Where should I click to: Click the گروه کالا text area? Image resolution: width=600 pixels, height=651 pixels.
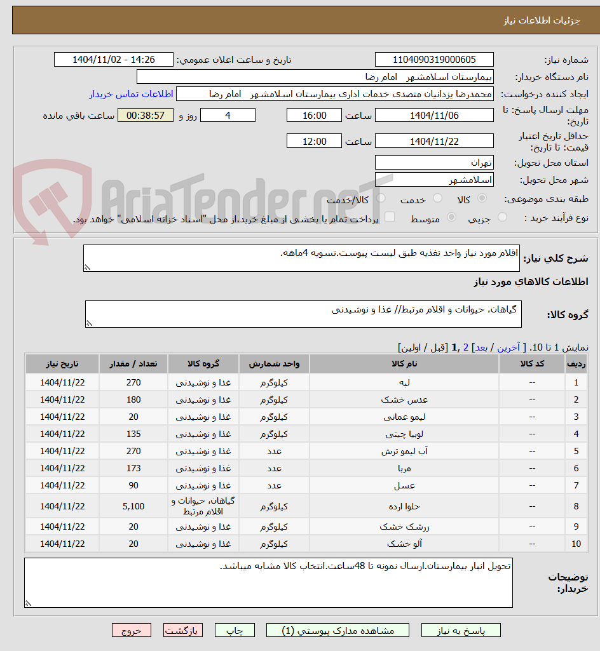(x=303, y=314)
